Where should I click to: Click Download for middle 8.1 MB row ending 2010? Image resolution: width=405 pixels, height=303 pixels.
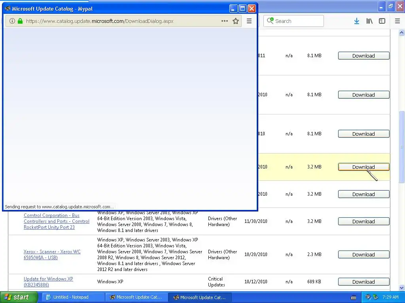(x=364, y=95)
